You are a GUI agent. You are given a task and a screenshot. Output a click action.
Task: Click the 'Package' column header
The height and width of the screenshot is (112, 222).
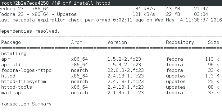tap(11, 42)
